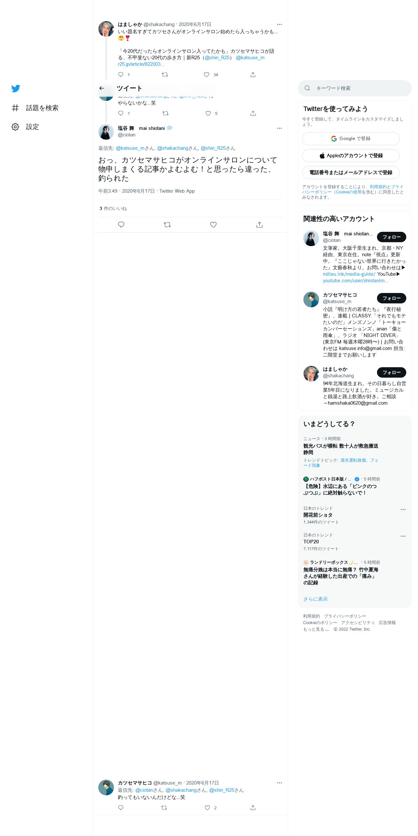Click the Twitter bird logo
The width and height of the screenshot is (418, 836).
click(16, 89)
